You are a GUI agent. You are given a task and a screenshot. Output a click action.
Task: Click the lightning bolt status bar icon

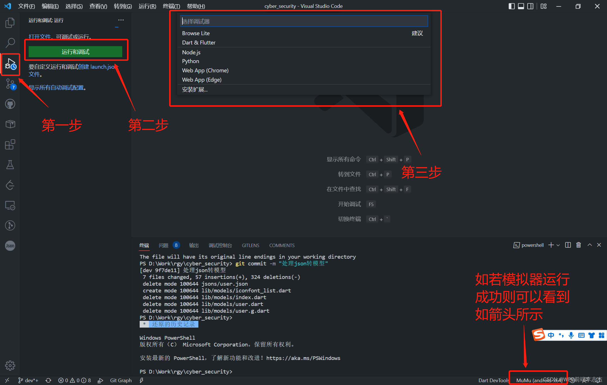point(142,380)
